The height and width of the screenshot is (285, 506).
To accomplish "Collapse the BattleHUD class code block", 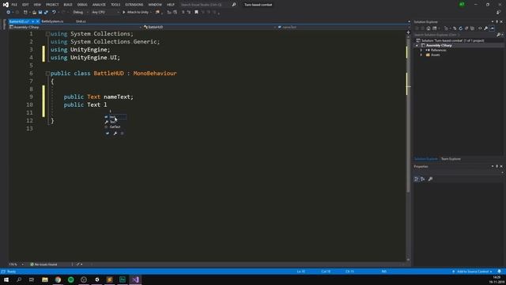I will point(47,74).
